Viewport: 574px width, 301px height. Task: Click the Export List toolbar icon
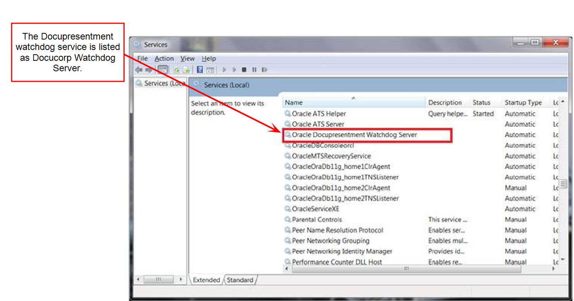187,70
